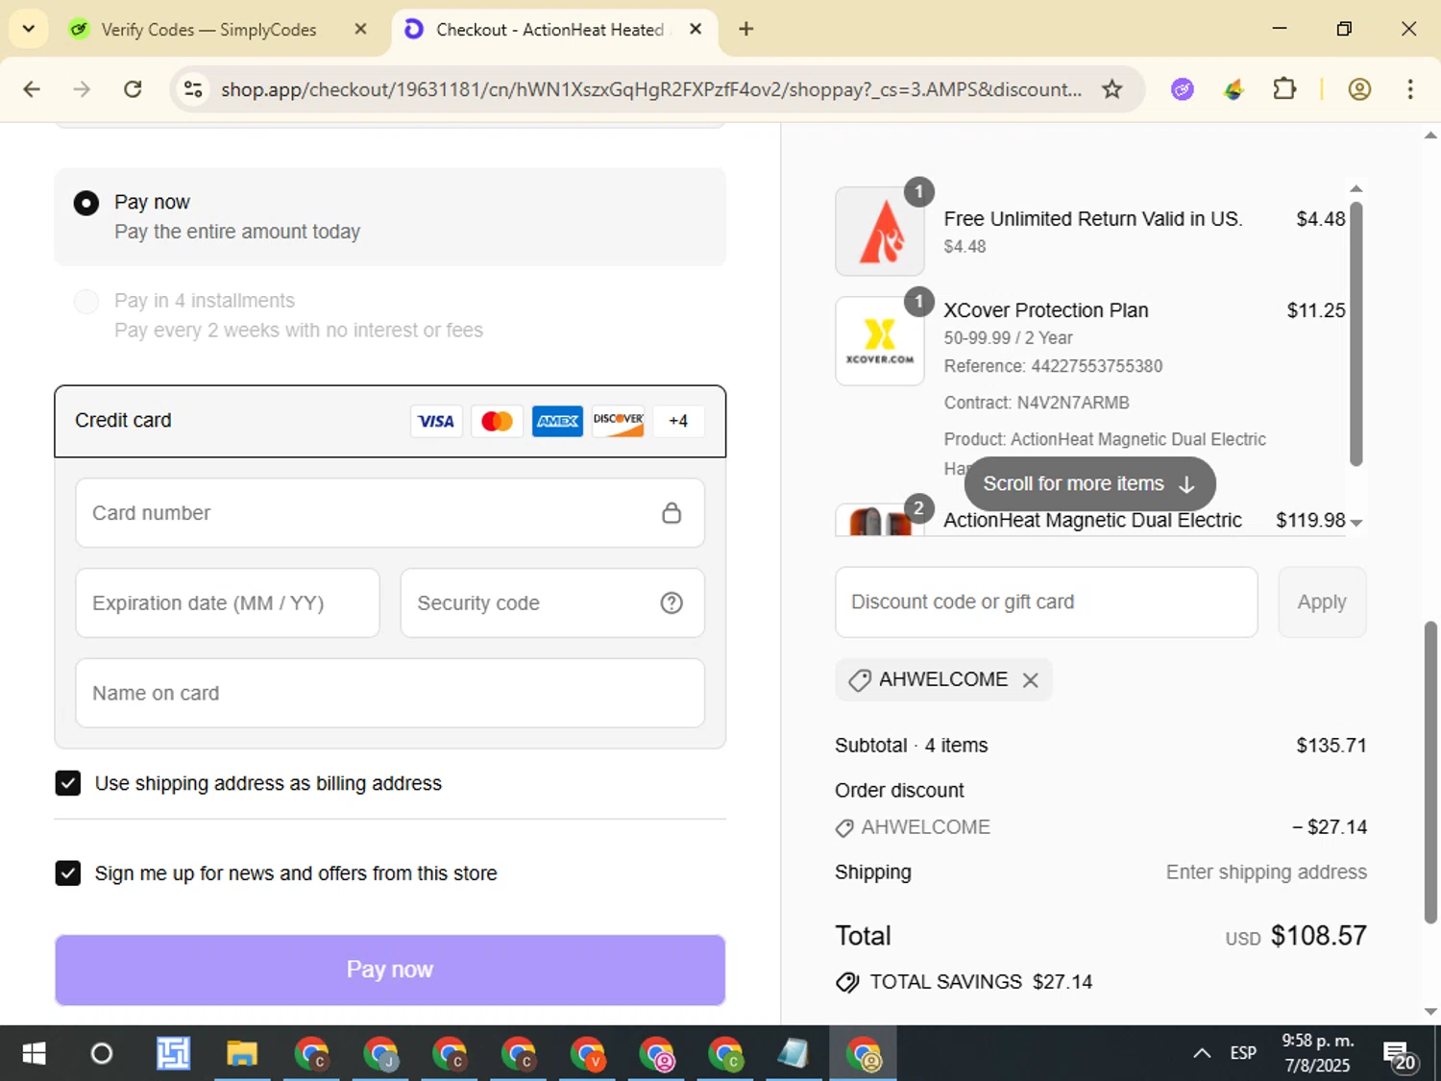Select the Pay now radio option
The height and width of the screenshot is (1081, 1441).
pos(85,203)
